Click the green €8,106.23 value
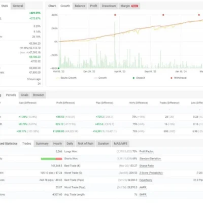 coord(35,57)
